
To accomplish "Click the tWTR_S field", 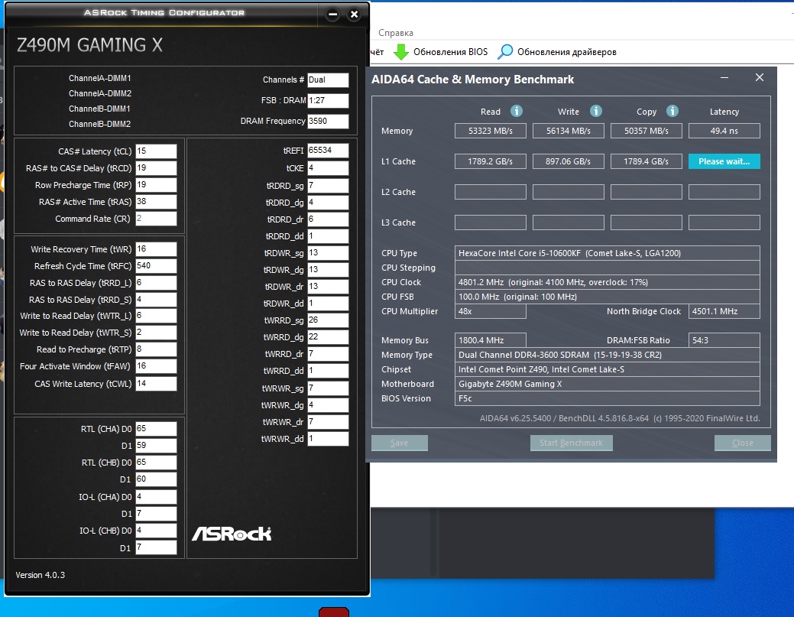I will pyautogui.click(x=156, y=333).
